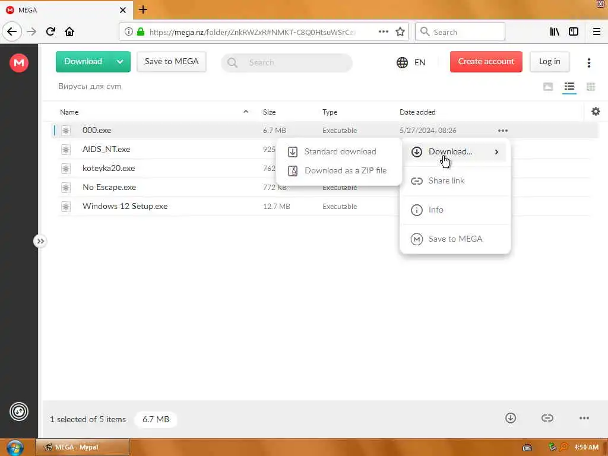This screenshot has height=456, width=608.
Task: Bookmark this page with star icon
Action: [x=400, y=32]
